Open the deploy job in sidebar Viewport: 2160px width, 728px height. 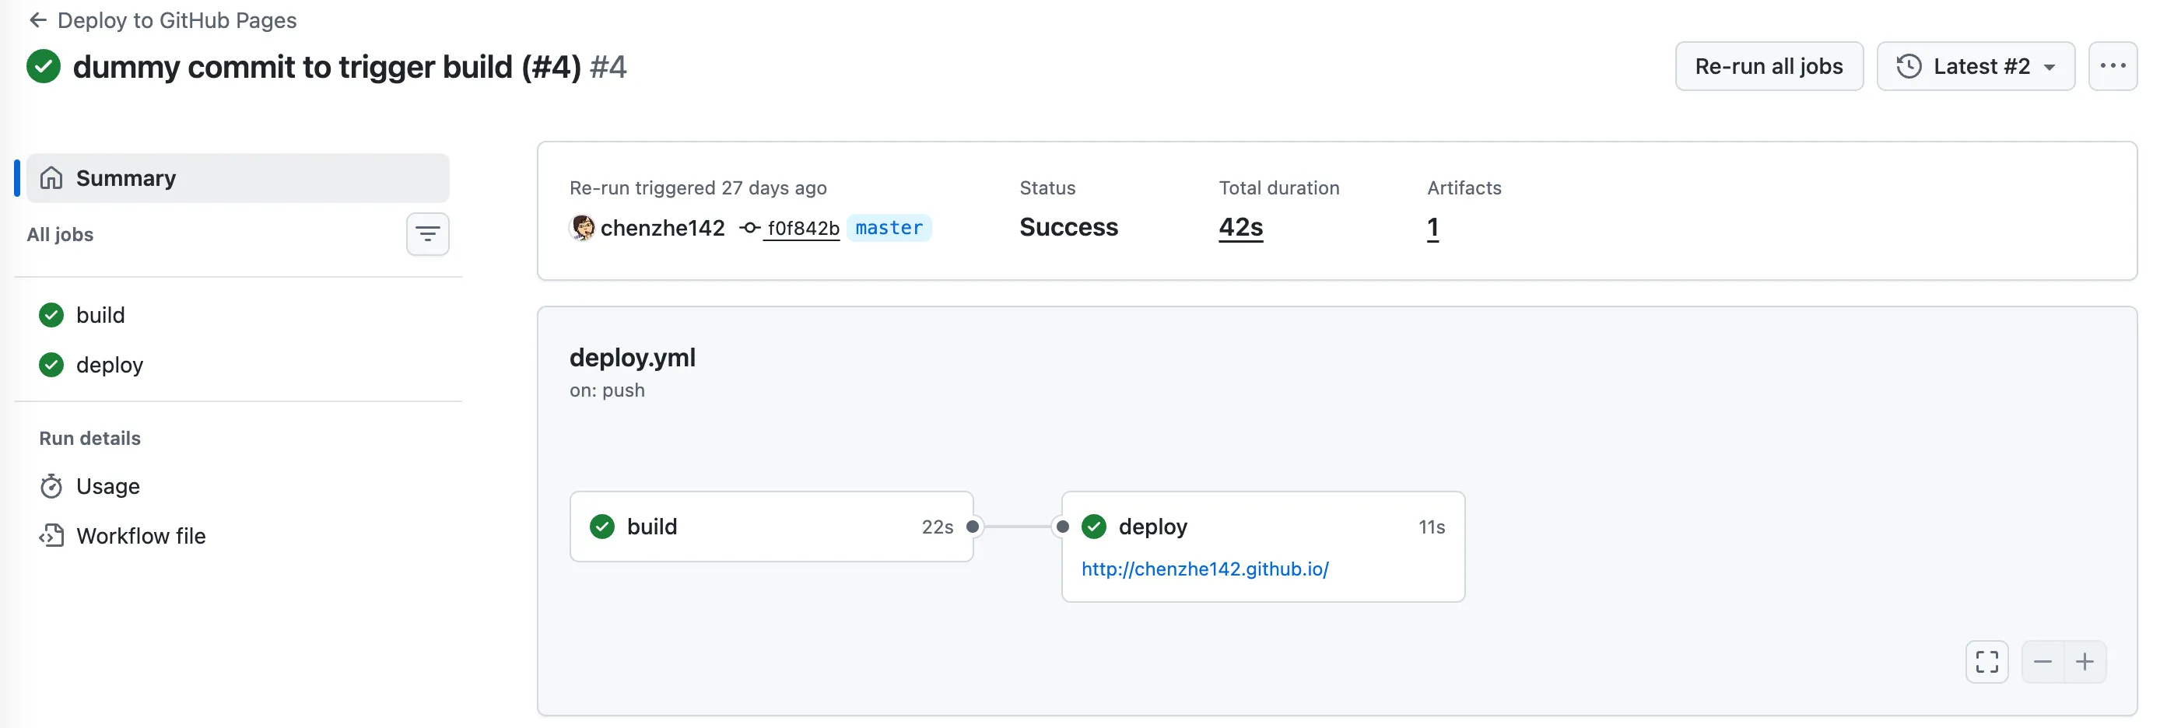(237, 365)
